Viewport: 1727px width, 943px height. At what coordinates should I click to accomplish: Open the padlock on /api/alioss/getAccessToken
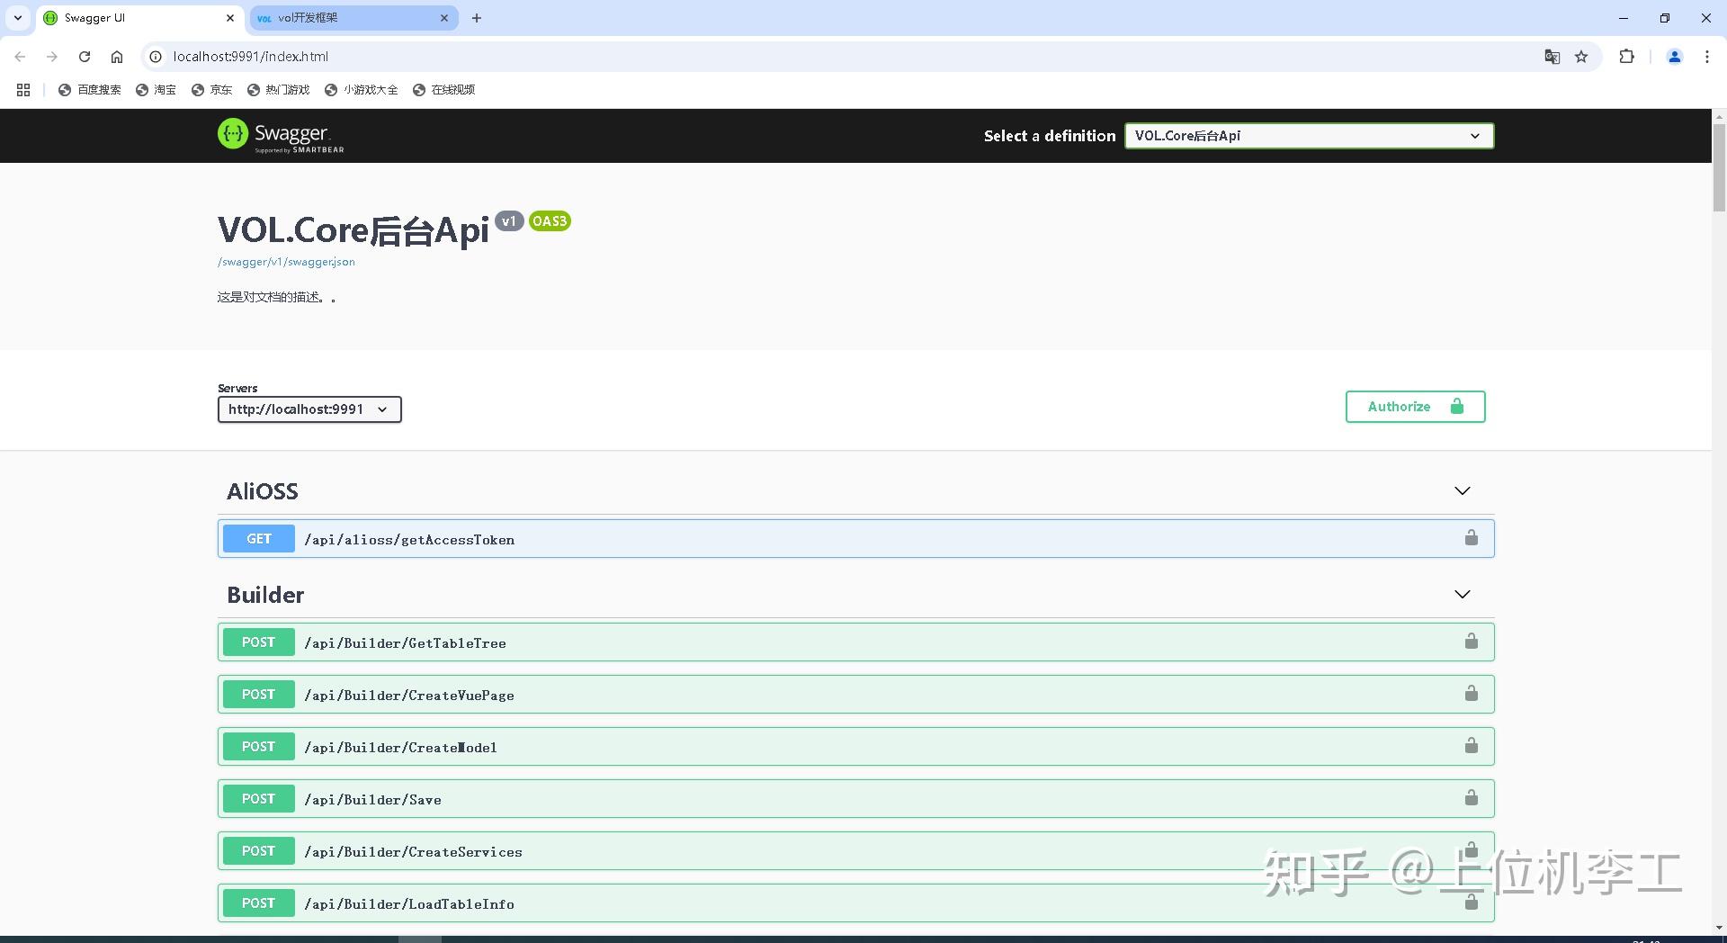[1471, 538]
